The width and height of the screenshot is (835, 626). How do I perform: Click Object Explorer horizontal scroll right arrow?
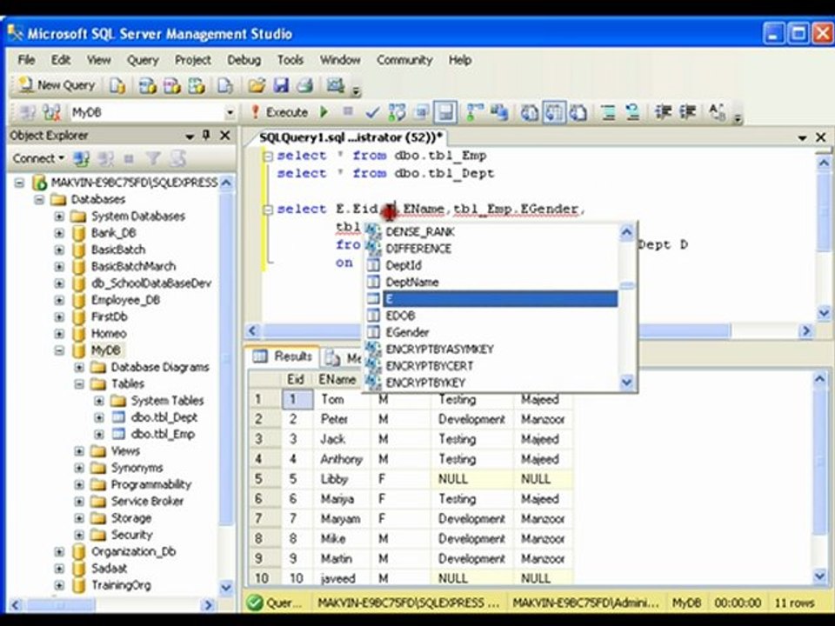tap(208, 605)
